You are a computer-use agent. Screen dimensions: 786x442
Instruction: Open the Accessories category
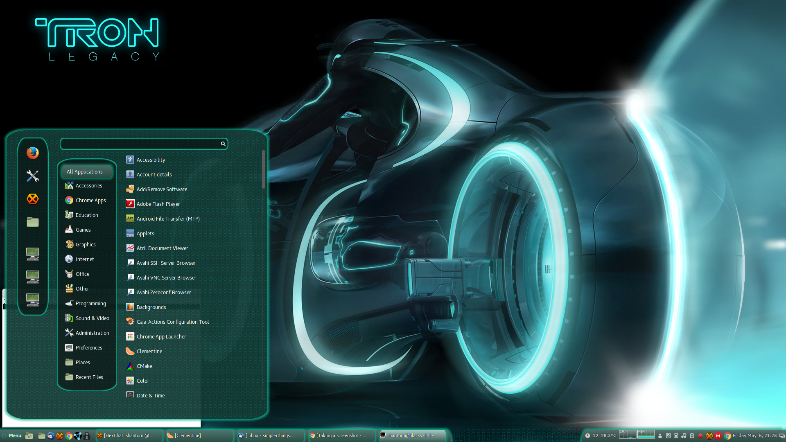click(87, 186)
